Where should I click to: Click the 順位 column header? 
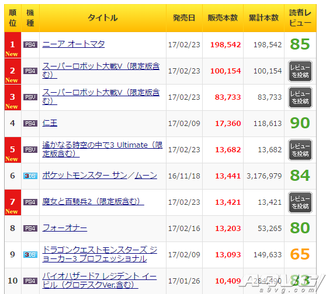point(13,18)
